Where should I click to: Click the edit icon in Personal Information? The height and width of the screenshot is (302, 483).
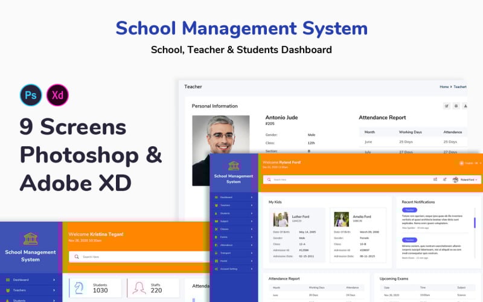447,106
